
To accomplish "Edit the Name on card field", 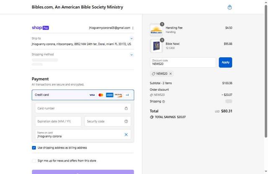I will click(83, 135).
